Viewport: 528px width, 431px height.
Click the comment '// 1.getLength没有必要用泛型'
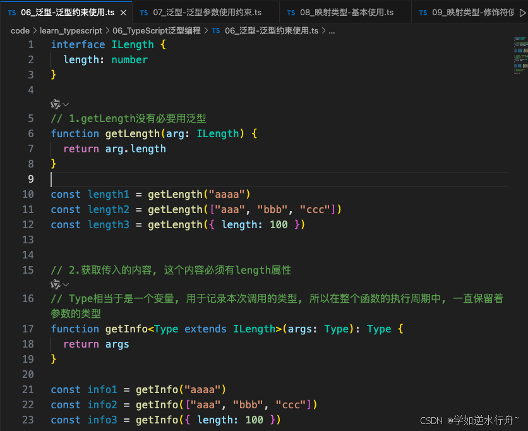point(128,119)
